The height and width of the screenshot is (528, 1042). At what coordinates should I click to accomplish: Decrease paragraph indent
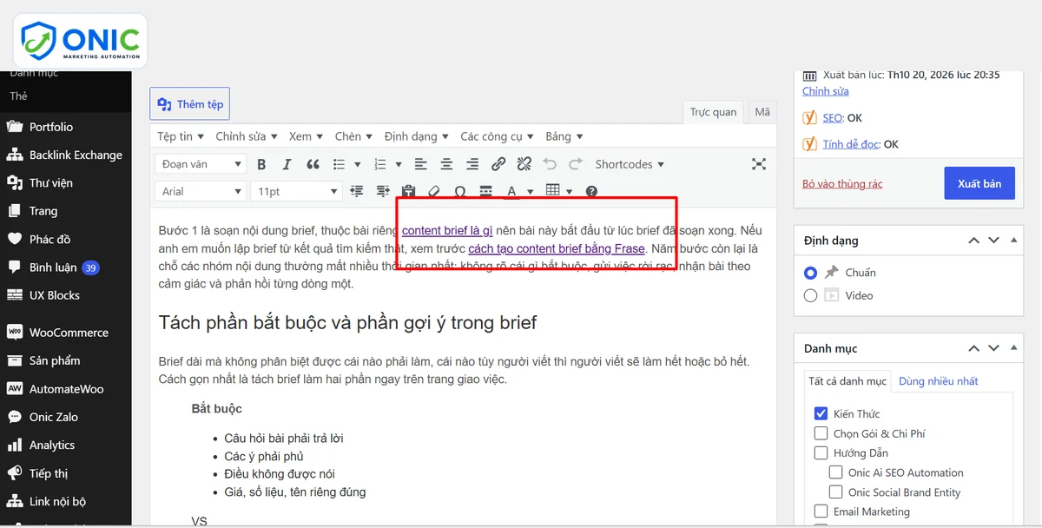[356, 191]
